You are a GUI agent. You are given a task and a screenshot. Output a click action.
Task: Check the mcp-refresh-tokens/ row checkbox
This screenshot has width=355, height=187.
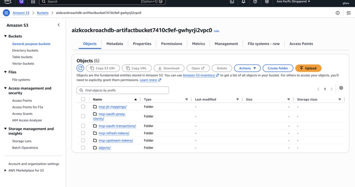tap(83, 133)
